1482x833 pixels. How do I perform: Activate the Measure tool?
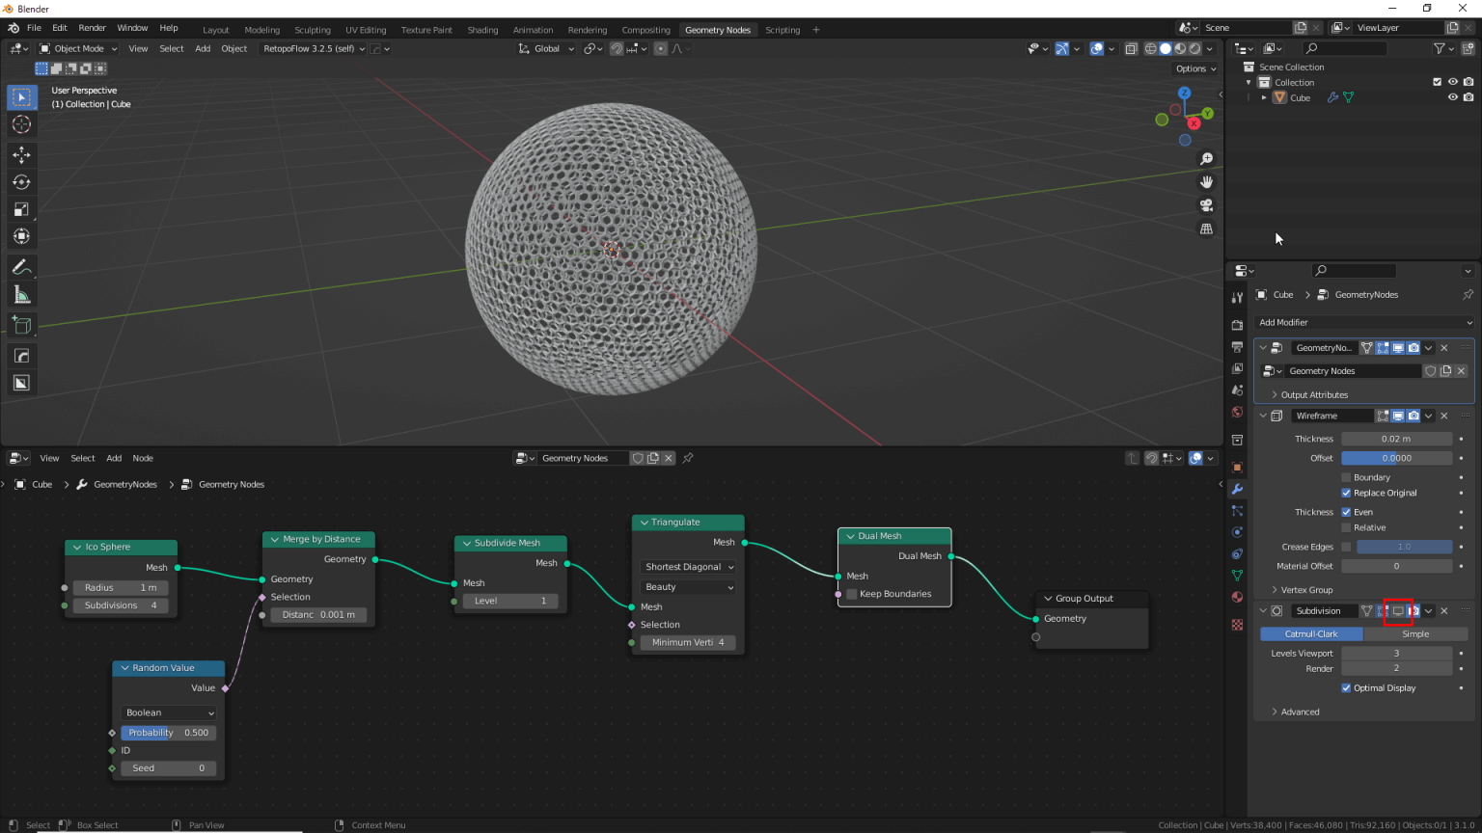pyautogui.click(x=21, y=293)
